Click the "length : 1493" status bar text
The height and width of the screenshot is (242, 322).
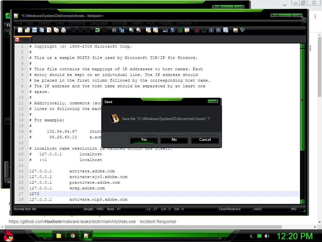pyautogui.click(x=94, y=209)
